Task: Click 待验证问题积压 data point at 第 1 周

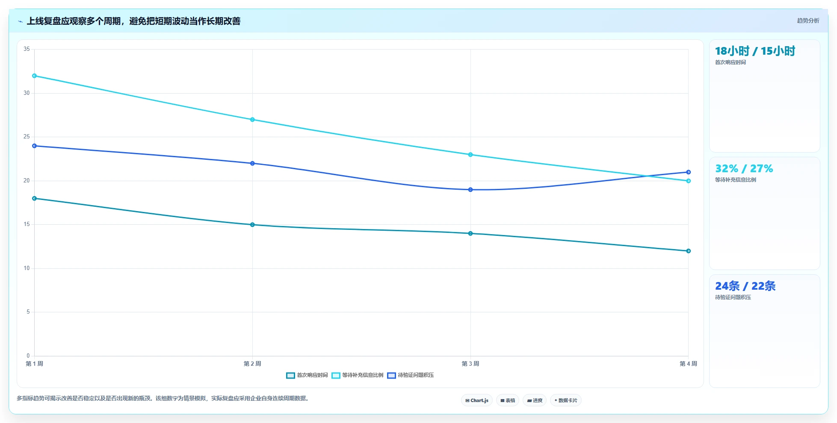Action: [x=35, y=146]
